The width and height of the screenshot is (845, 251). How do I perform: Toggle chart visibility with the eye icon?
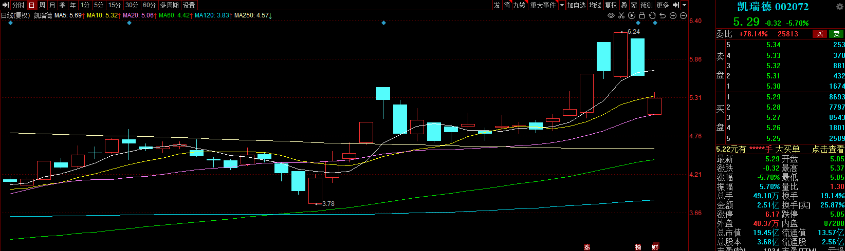[611, 15]
